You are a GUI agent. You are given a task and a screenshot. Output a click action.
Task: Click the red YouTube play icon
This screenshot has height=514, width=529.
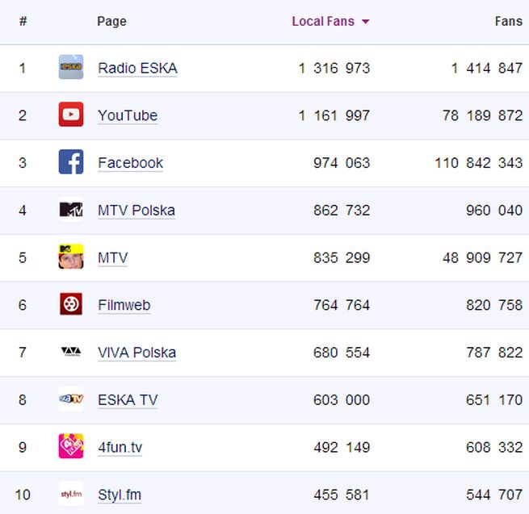[71, 115]
